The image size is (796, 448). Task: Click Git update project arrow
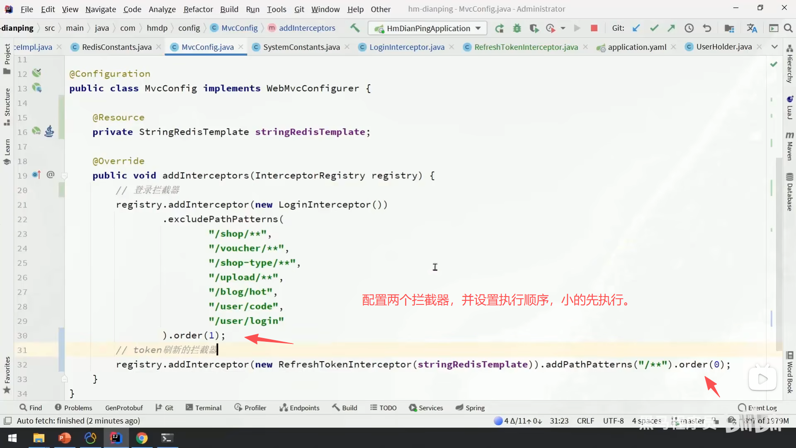click(636, 28)
